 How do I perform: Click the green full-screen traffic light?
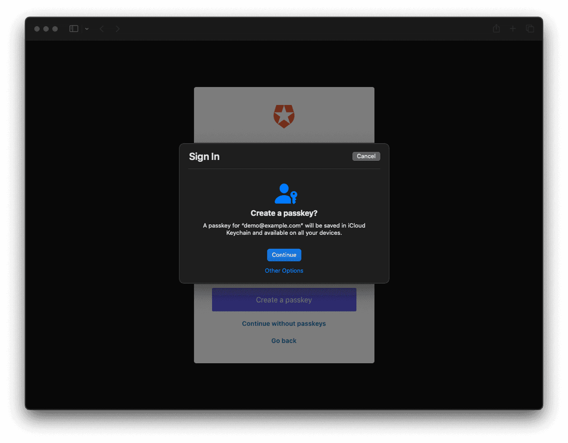[55, 28]
